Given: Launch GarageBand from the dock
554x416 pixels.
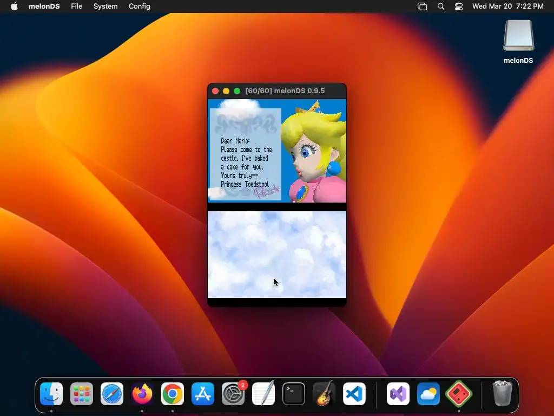Looking at the screenshot, I should pyautogui.click(x=324, y=394).
